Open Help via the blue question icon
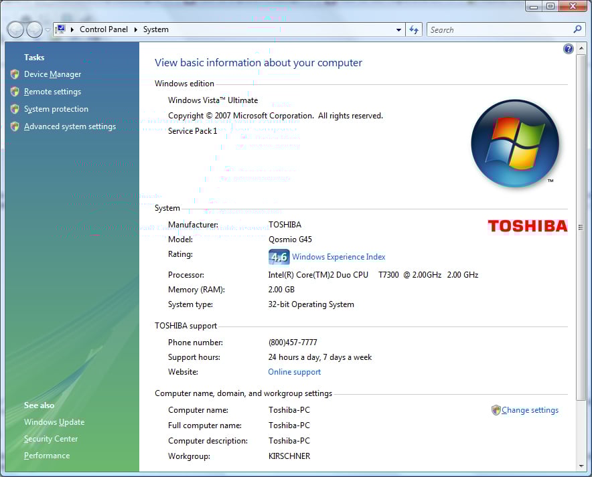592x477 pixels. tap(568, 49)
